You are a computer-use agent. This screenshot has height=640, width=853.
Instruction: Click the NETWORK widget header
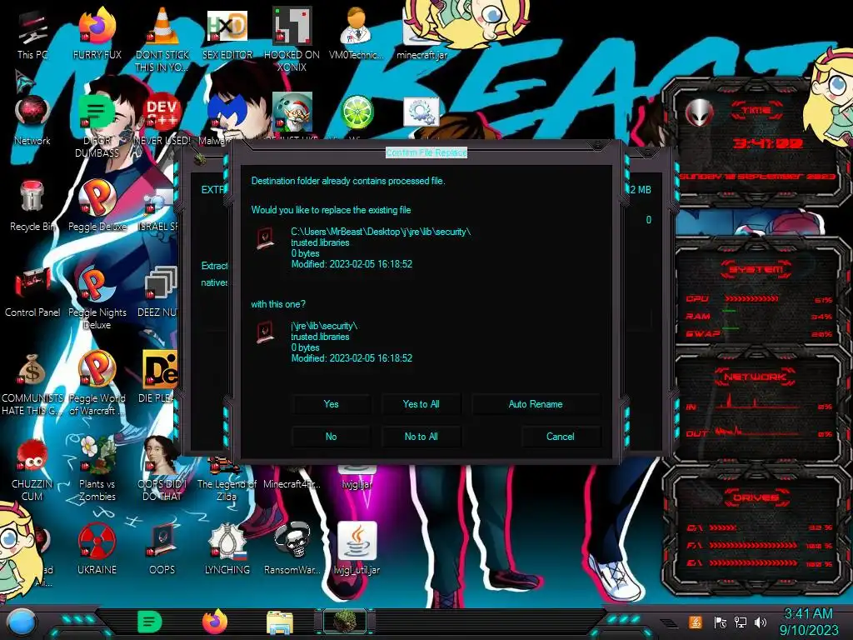[x=755, y=377]
